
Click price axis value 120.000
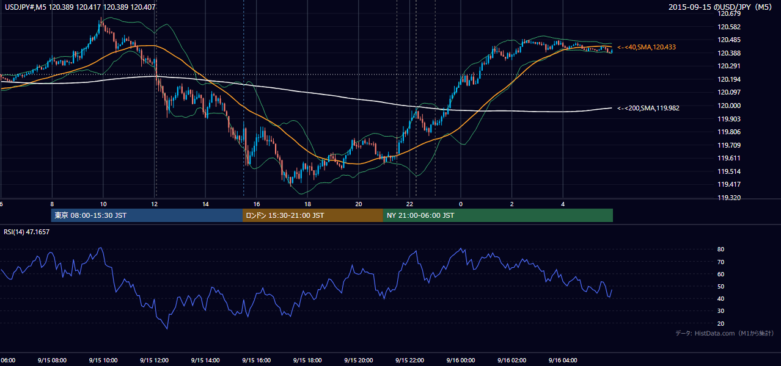(x=729, y=106)
